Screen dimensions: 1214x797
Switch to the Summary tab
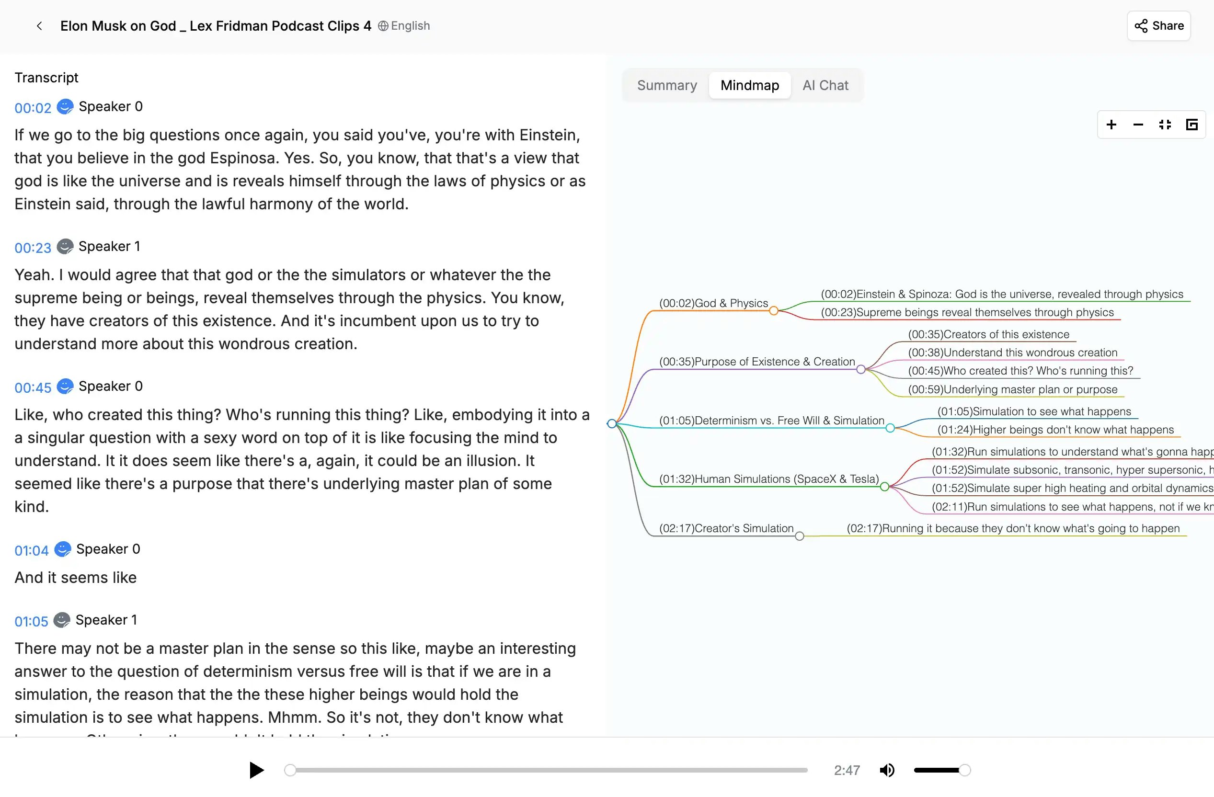click(667, 85)
